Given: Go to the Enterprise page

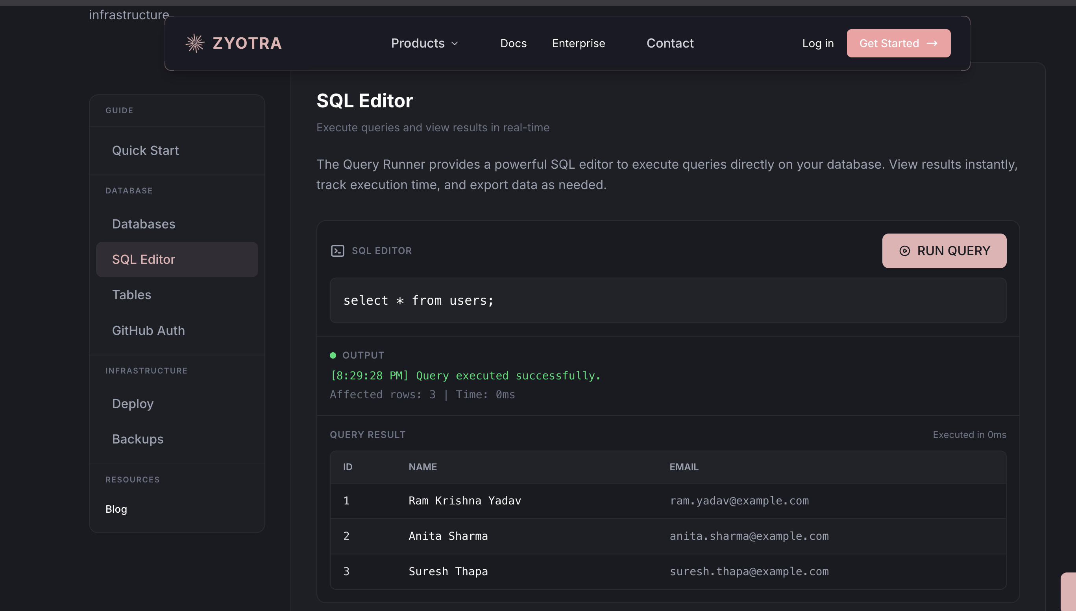Looking at the screenshot, I should coord(578,43).
